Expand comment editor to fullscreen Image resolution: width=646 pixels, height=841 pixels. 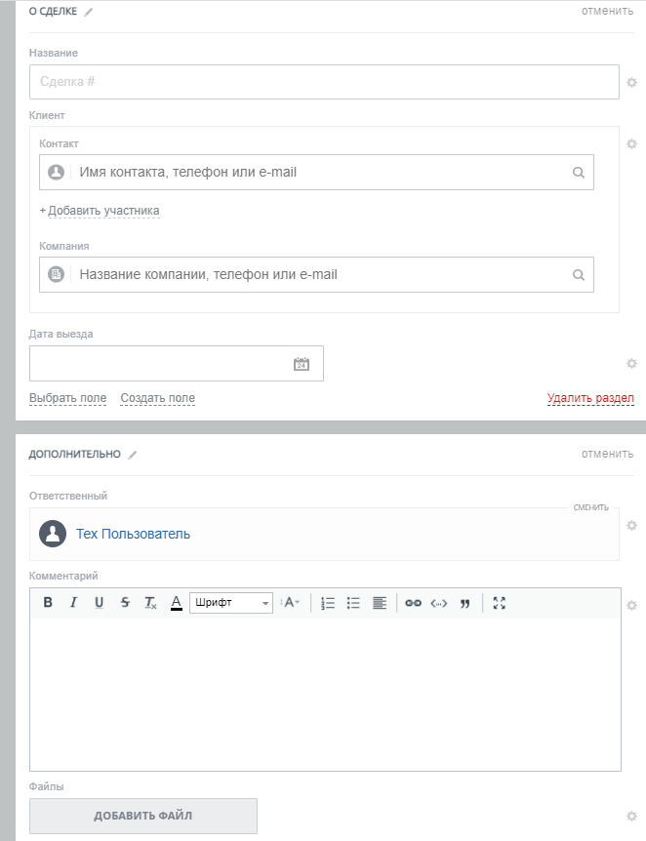click(500, 603)
